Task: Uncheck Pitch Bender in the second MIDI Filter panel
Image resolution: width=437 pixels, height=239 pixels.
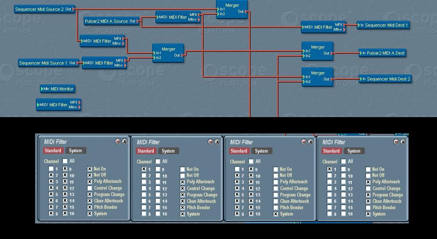Action: (182, 208)
